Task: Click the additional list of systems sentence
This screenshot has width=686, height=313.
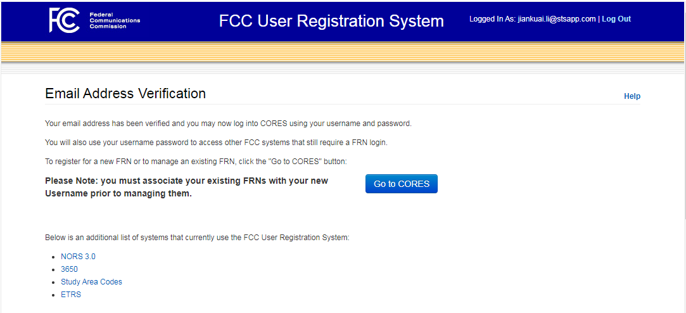Action: pos(198,238)
